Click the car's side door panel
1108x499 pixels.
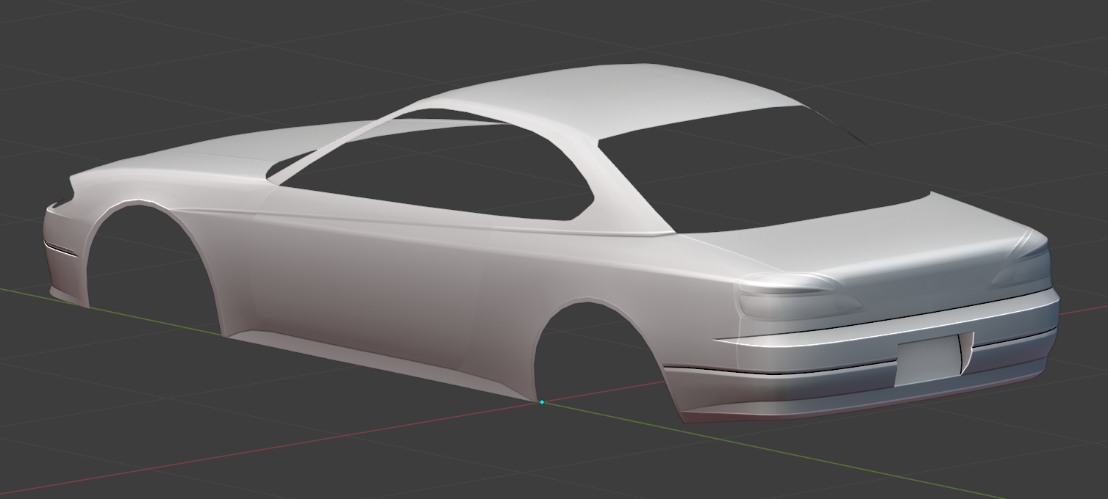368,279
